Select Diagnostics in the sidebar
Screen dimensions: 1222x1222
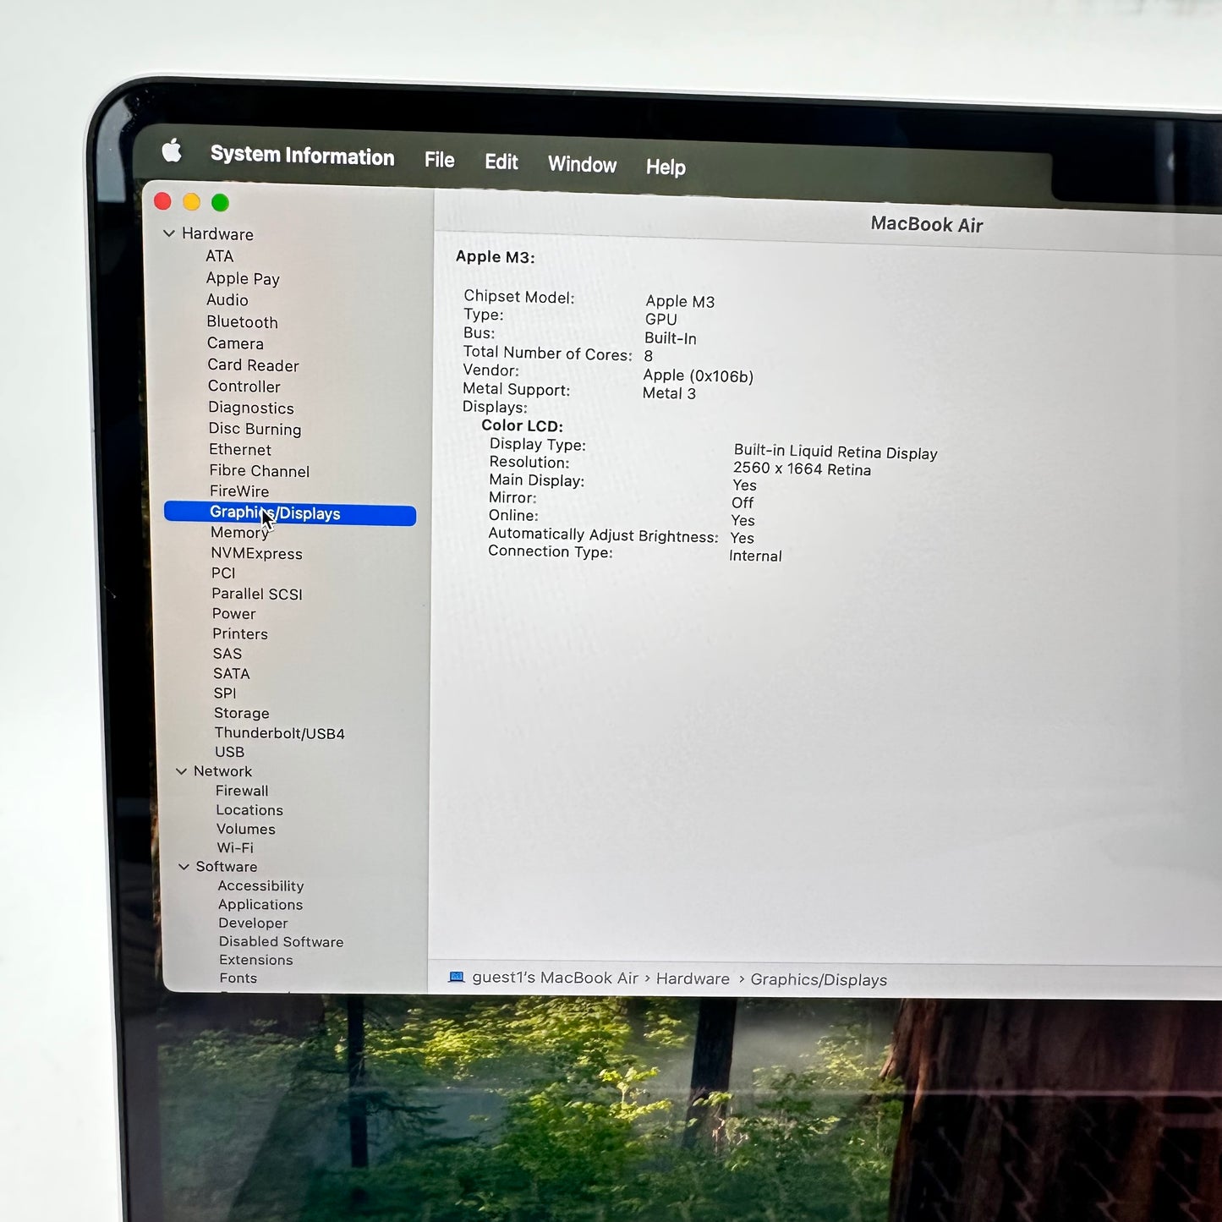tap(251, 408)
